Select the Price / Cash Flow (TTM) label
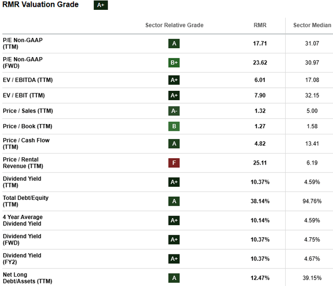 (x=26, y=143)
